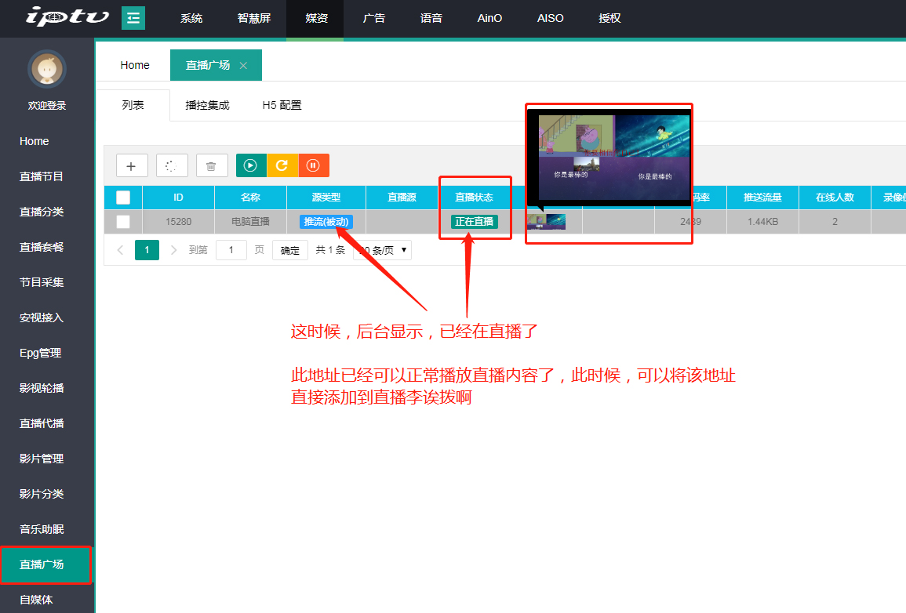
Task: Check the row checkbox for ID 15280
Action: tap(123, 222)
